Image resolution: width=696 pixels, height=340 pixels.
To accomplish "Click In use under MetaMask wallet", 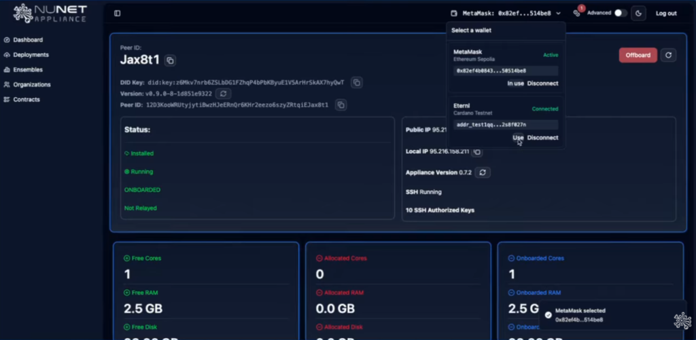I will pos(515,83).
